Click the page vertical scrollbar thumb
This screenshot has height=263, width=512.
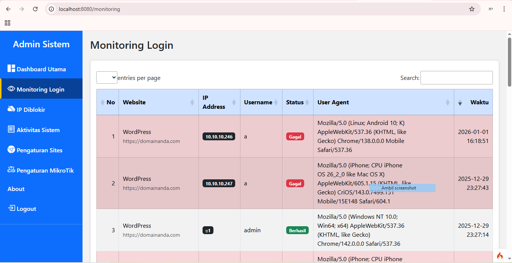click(x=509, y=62)
